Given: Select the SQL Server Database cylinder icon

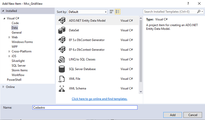Looking at the screenshot, I should tap(62, 69).
